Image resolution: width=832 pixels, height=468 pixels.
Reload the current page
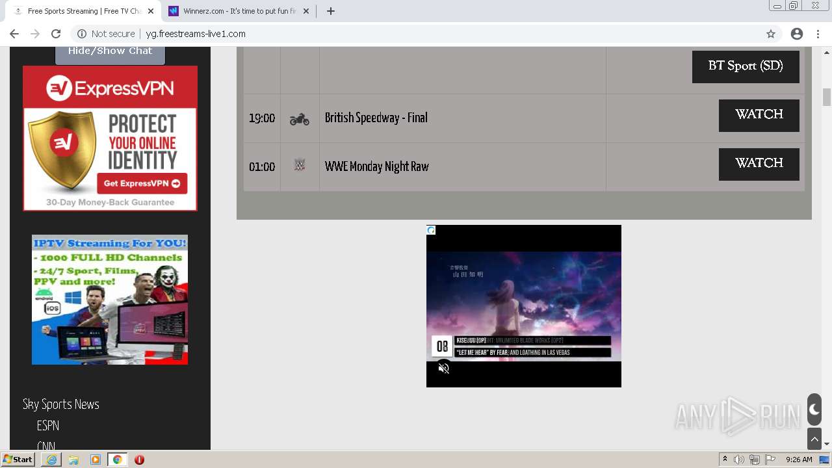click(56, 34)
